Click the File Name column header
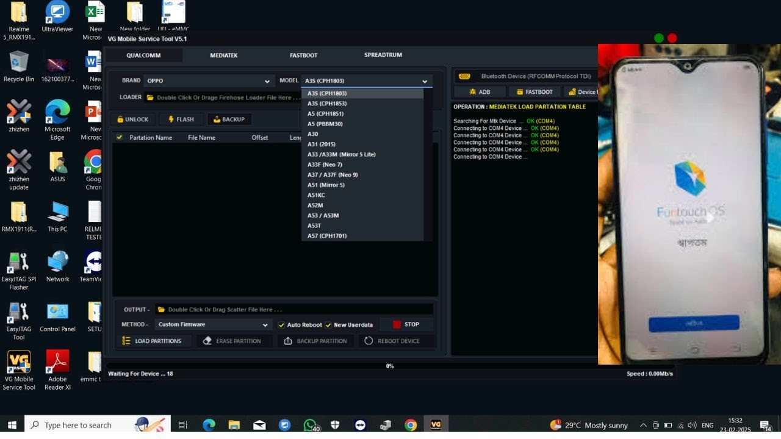This screenshot has width=781, height=439. click(201, 138)
